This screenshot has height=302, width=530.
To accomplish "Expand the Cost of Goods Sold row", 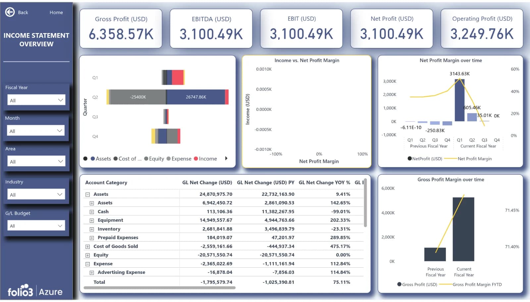I will [88, 246].
